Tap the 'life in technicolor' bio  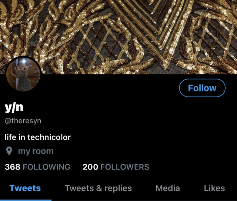[38, 137]
